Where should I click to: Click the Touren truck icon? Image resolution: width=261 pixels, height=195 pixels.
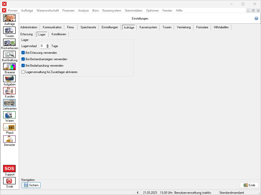(x=9, y=30)
